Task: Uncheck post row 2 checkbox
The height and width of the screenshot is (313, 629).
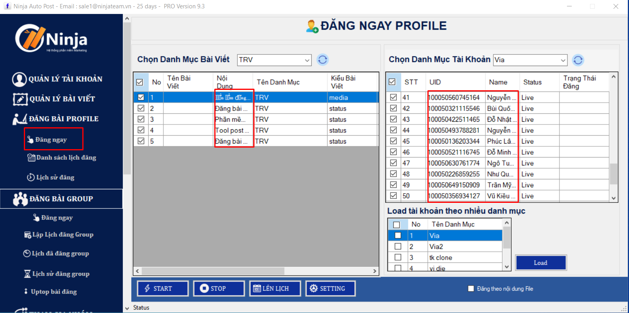Action: pyautogui.click(x=141, y=108)
